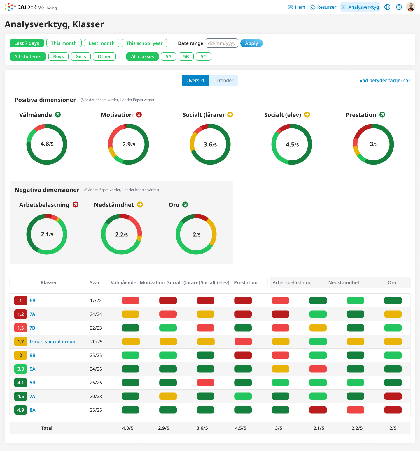Filter results by Boys
This screenshot has width=420, height=451.
click(58, 56)
